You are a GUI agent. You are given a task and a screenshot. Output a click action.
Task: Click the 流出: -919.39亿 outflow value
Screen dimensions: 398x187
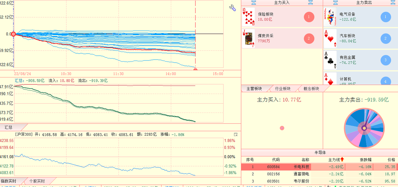93,80
